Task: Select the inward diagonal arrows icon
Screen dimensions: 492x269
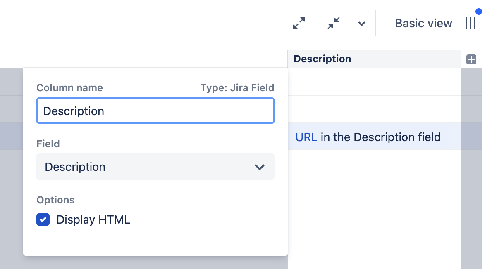Action: pyautogui.click(x=334, y=23)
